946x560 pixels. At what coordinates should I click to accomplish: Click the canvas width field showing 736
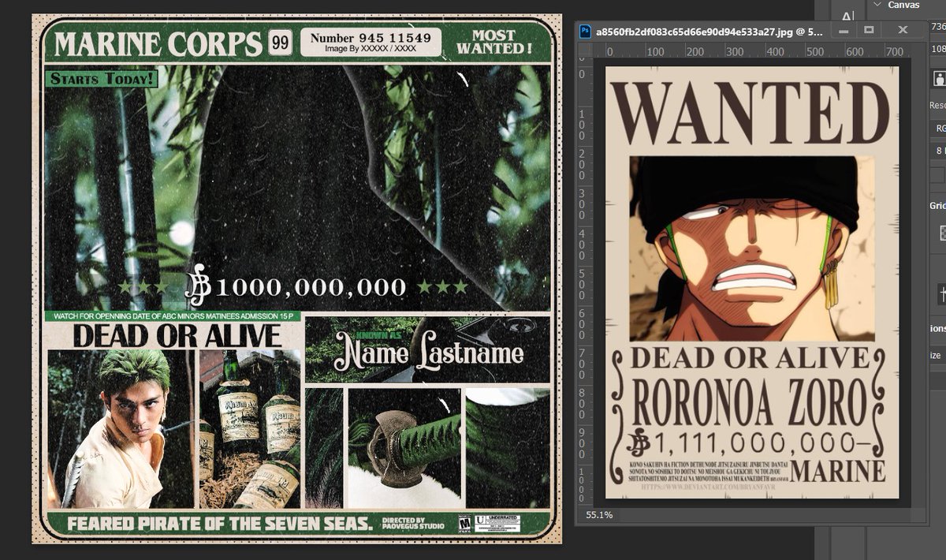point(938,28)
